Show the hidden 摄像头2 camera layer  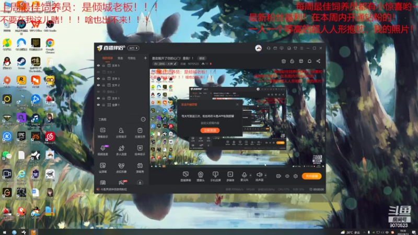click(x=98, y=92)
